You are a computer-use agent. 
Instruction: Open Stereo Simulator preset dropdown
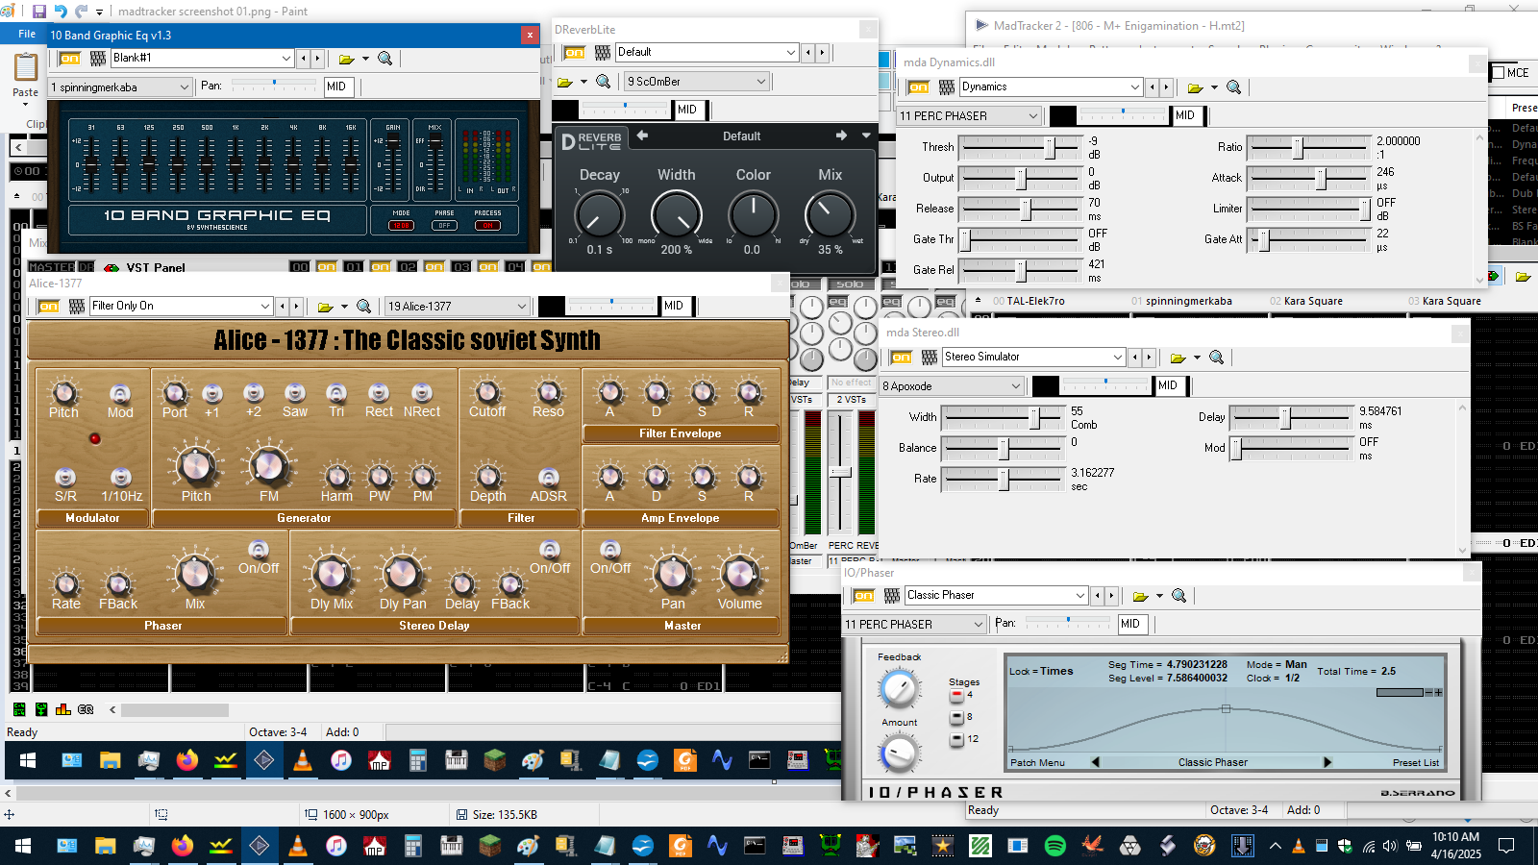1033,358
